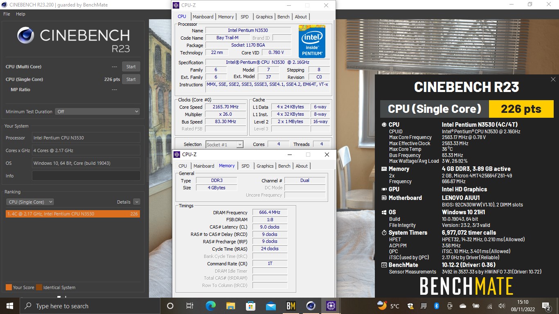
Task: Open the CPU (Single Core) ranking dropdown
Action: (30, 202)
